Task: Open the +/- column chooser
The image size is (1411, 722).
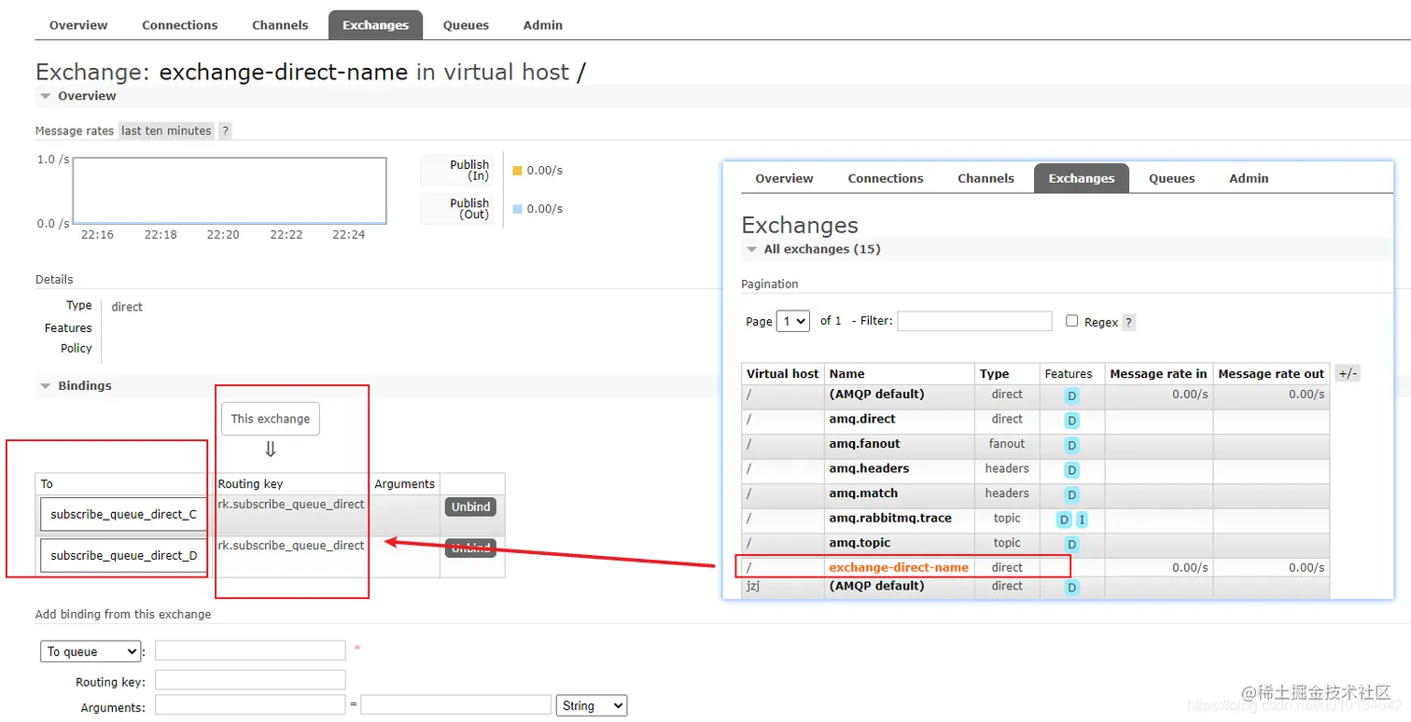Action: pos(1348,373)
